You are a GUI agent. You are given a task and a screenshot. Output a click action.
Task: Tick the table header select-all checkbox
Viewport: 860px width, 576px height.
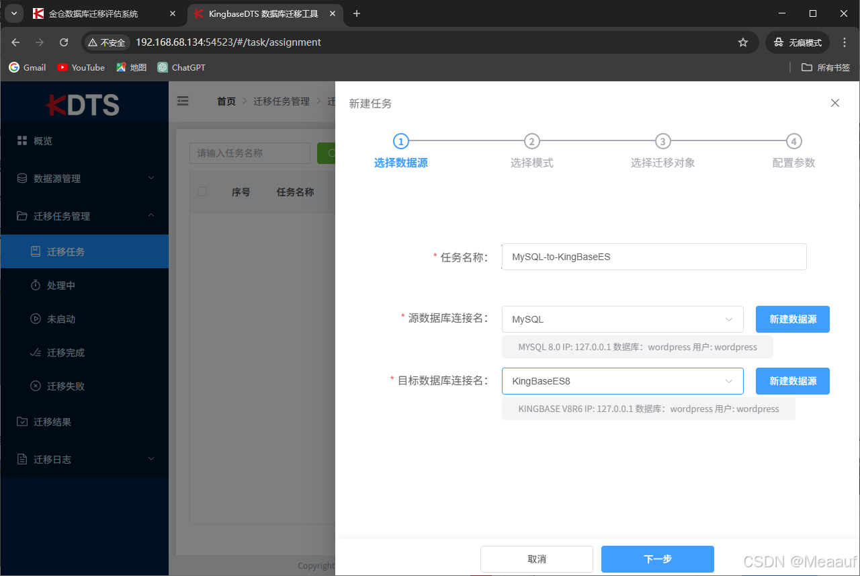click(x=202, y=192)
